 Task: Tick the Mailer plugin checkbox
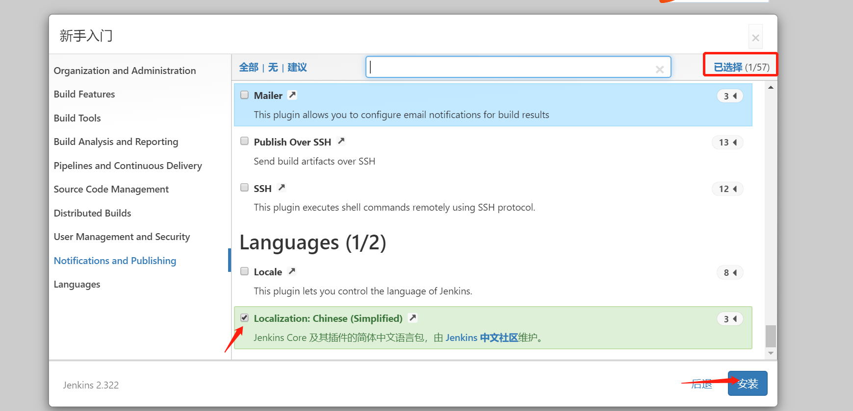click(x=244, y=95)
